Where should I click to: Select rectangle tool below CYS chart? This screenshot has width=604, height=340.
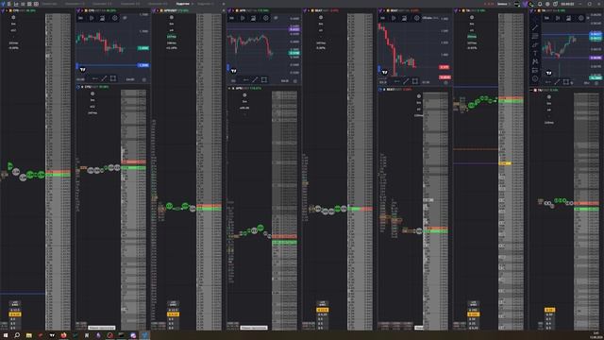(x=113, y=78)
